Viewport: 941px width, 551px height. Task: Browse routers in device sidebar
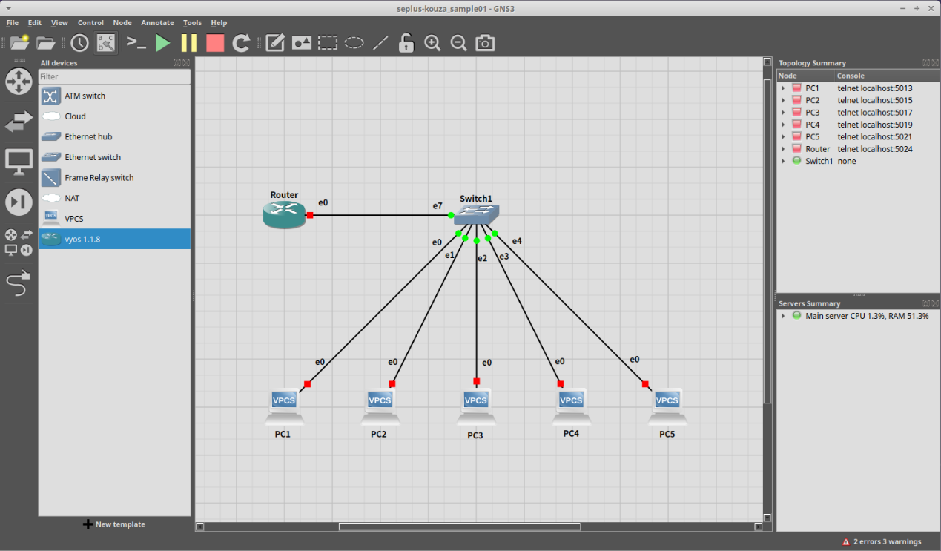click(x=19, y=81)
